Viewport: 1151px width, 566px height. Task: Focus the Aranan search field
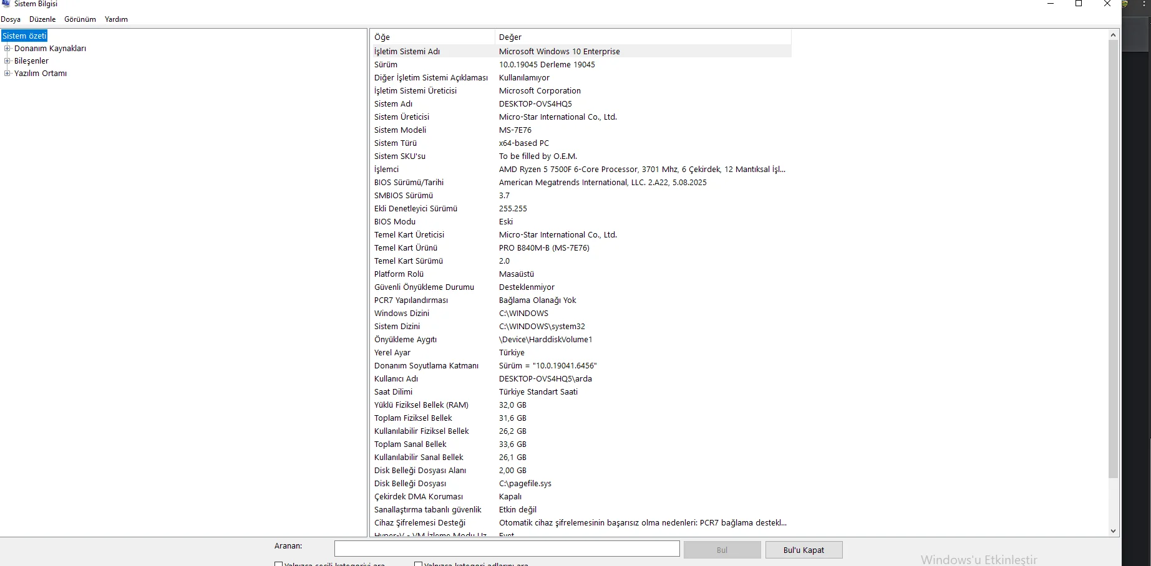point(507,549)
